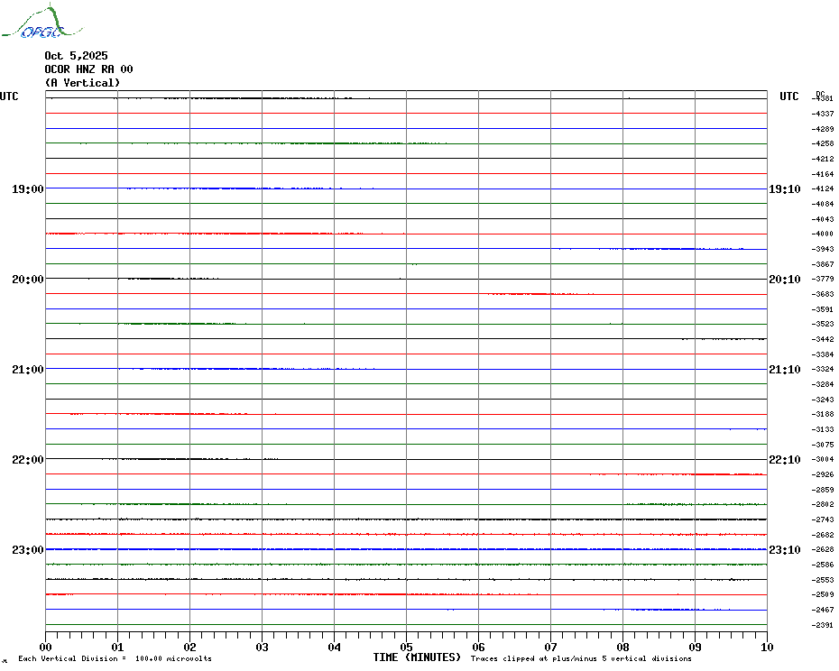Screen dimensions: 839x671
Task: Select the 05 minute tick on time axis
Action: pyautogui.click(x=406, y=647)
